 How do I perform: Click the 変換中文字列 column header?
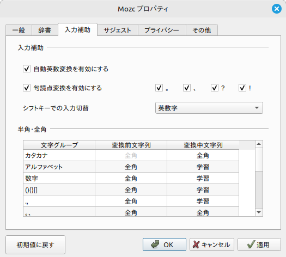(203, 145)
